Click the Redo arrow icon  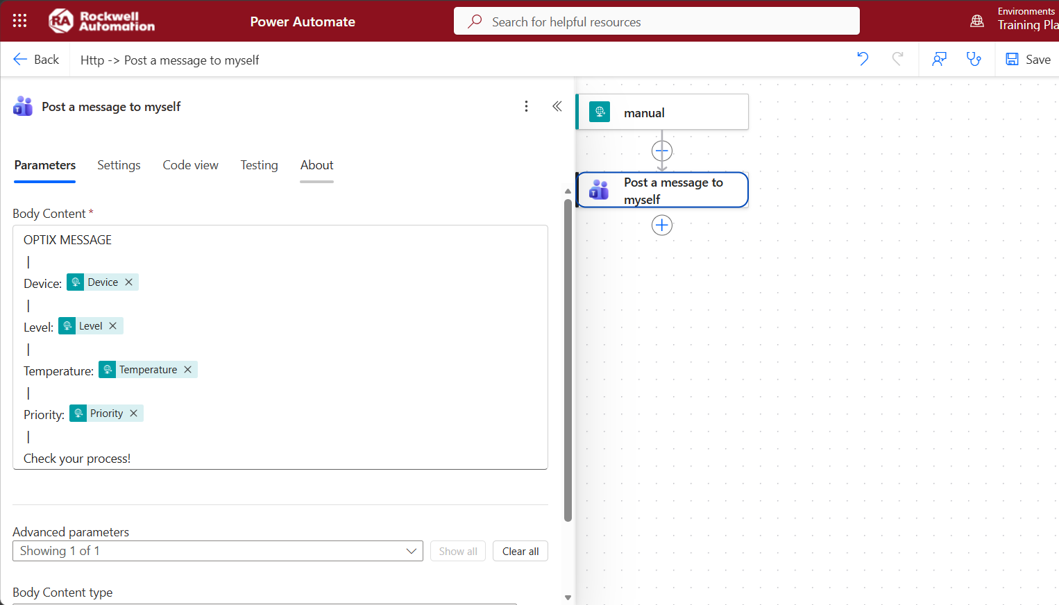tap(897, 59)
